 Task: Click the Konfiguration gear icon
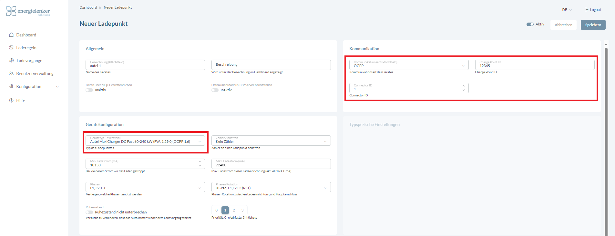pos(11,86)
